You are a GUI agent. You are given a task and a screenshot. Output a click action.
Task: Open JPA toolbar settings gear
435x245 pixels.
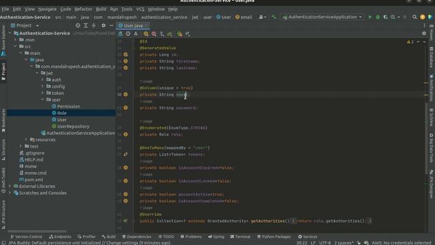[424, 33]
